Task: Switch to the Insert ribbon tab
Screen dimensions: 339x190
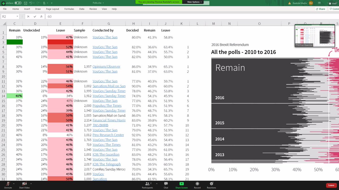Action: (27, 9)
